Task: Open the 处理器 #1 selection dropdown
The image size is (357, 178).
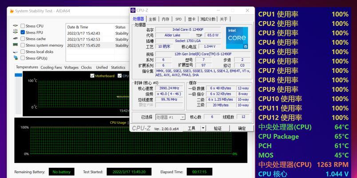Action: (171, 117)
